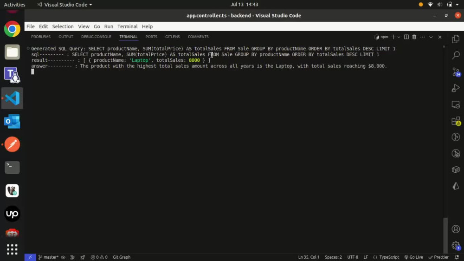The height and width of the screenshot is (261, 464).
Task: Open Visual Studio Code app menu dropdown
Action: [65, 5]
